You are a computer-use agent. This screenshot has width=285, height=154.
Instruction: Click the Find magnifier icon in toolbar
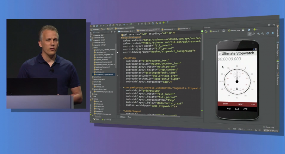(x=117, y=25)
